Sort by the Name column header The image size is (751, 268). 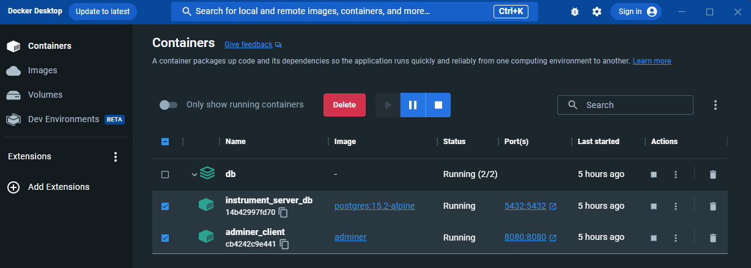coord(235,142)
